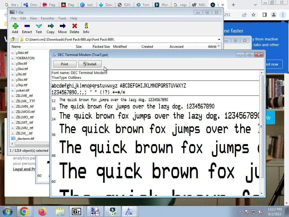
Task: Click the font viewer vertical scrollbar thumb
Action: point(261,127)
